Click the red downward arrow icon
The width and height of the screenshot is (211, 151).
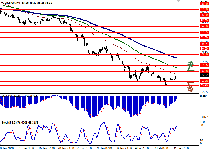[190, 86]
